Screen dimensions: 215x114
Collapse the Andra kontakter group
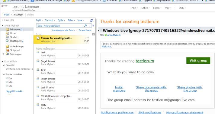pos(4,74)
